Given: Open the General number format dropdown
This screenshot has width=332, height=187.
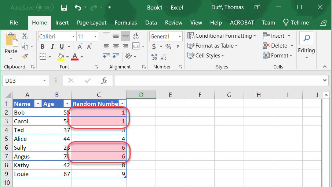Looking at the screenshot, I should (180, 37).
